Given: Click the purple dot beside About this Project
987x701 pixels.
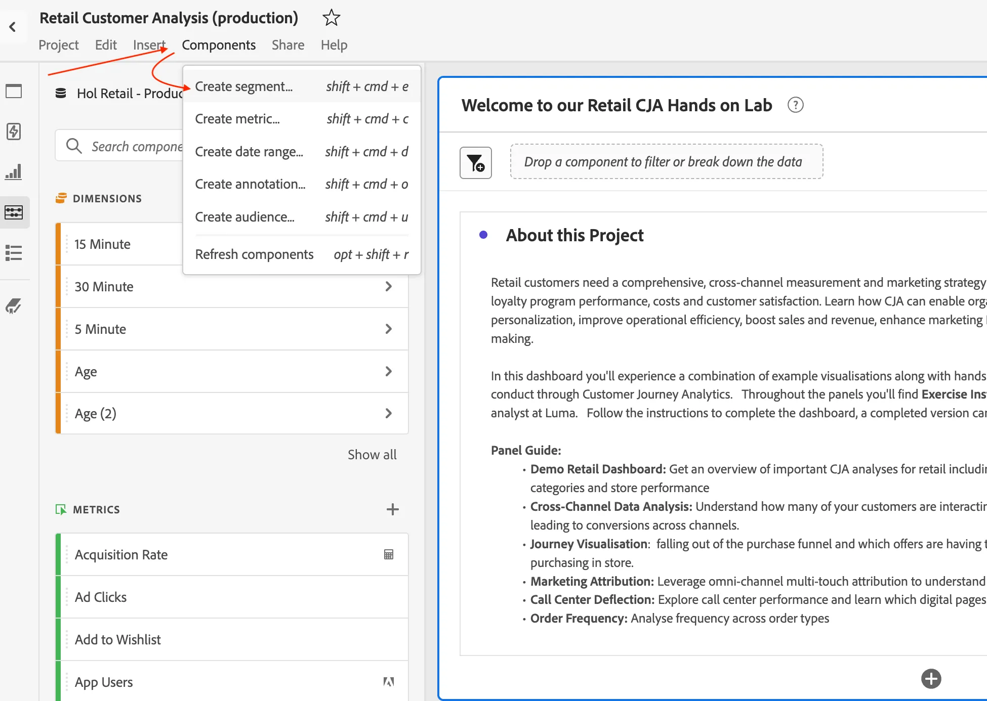Looking at the screenshot, I should pyautogui.click(x=483, y=235).
